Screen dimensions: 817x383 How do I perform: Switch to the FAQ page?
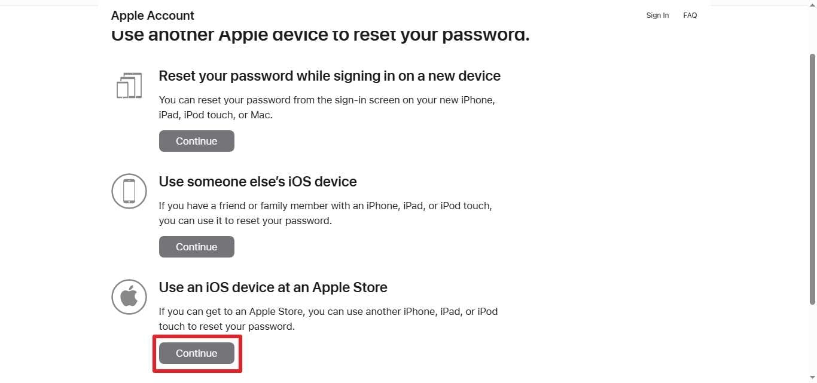(690, 15)
